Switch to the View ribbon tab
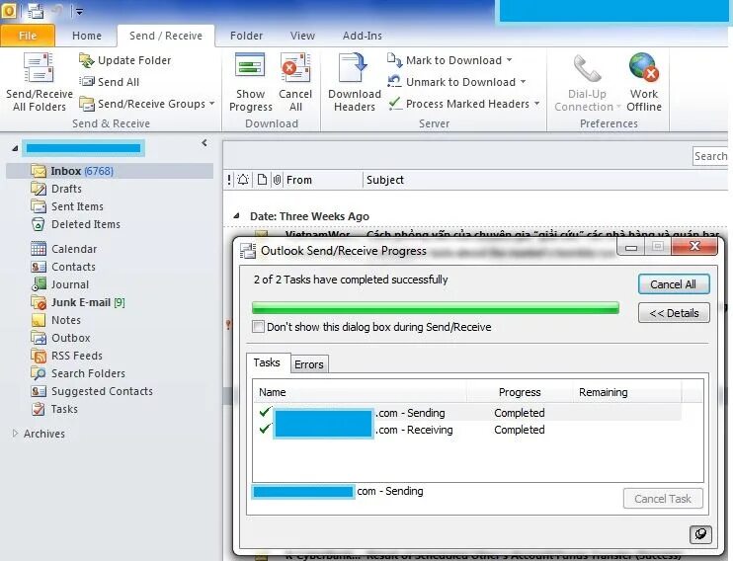This screenshot has height=561, width=733. click(x=302, y=36)
